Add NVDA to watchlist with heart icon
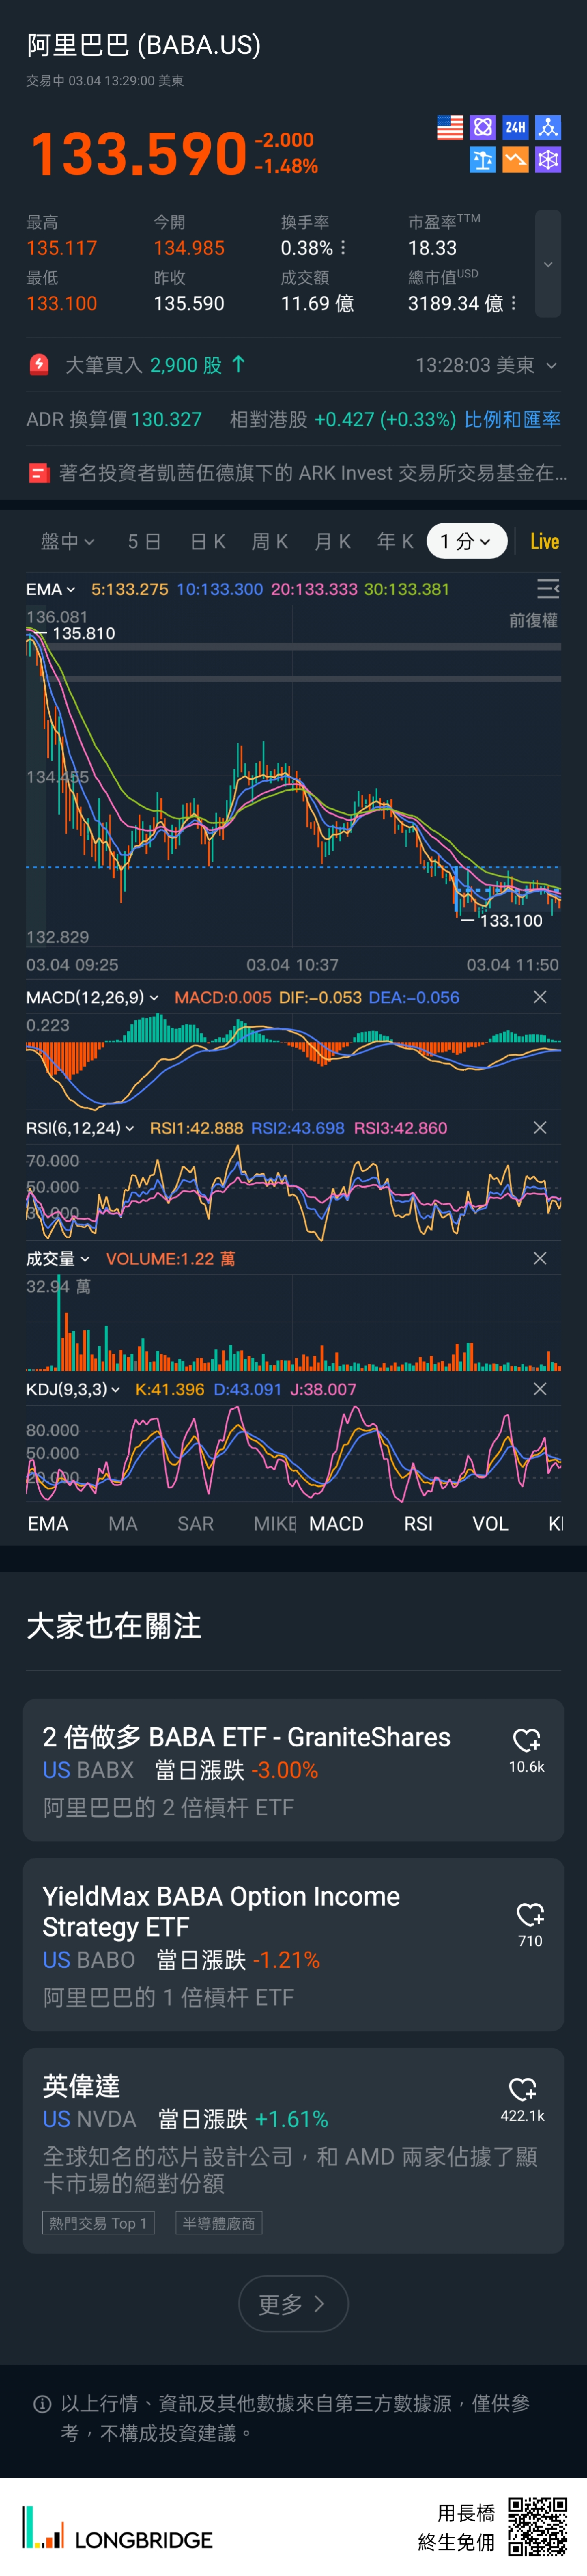The height and width of the screenshot is (2576, 587). click(x=522, y=2089)
